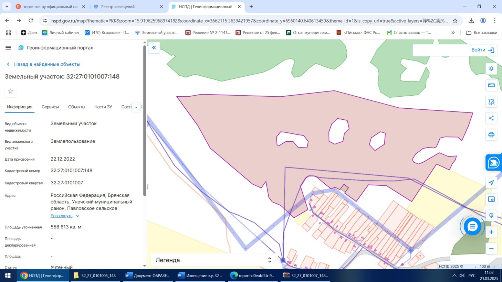Add land plot to favorites star
Image resolution: width=502 pixels, height=282 pixels.
coord(11,91)
